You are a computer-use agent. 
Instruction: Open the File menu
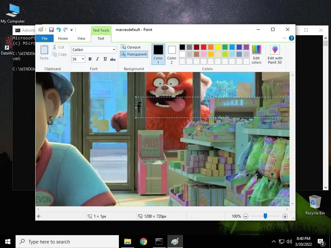pyautogui.click(x=45, y=38)
